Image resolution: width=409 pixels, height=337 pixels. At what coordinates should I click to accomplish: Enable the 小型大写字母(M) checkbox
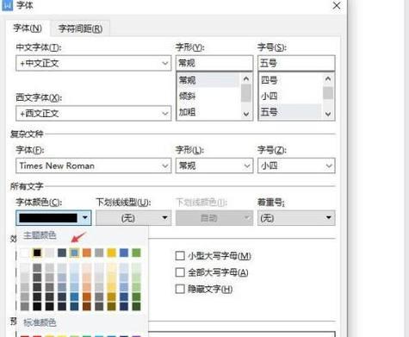pyautogui.click(x=180, y=256)
